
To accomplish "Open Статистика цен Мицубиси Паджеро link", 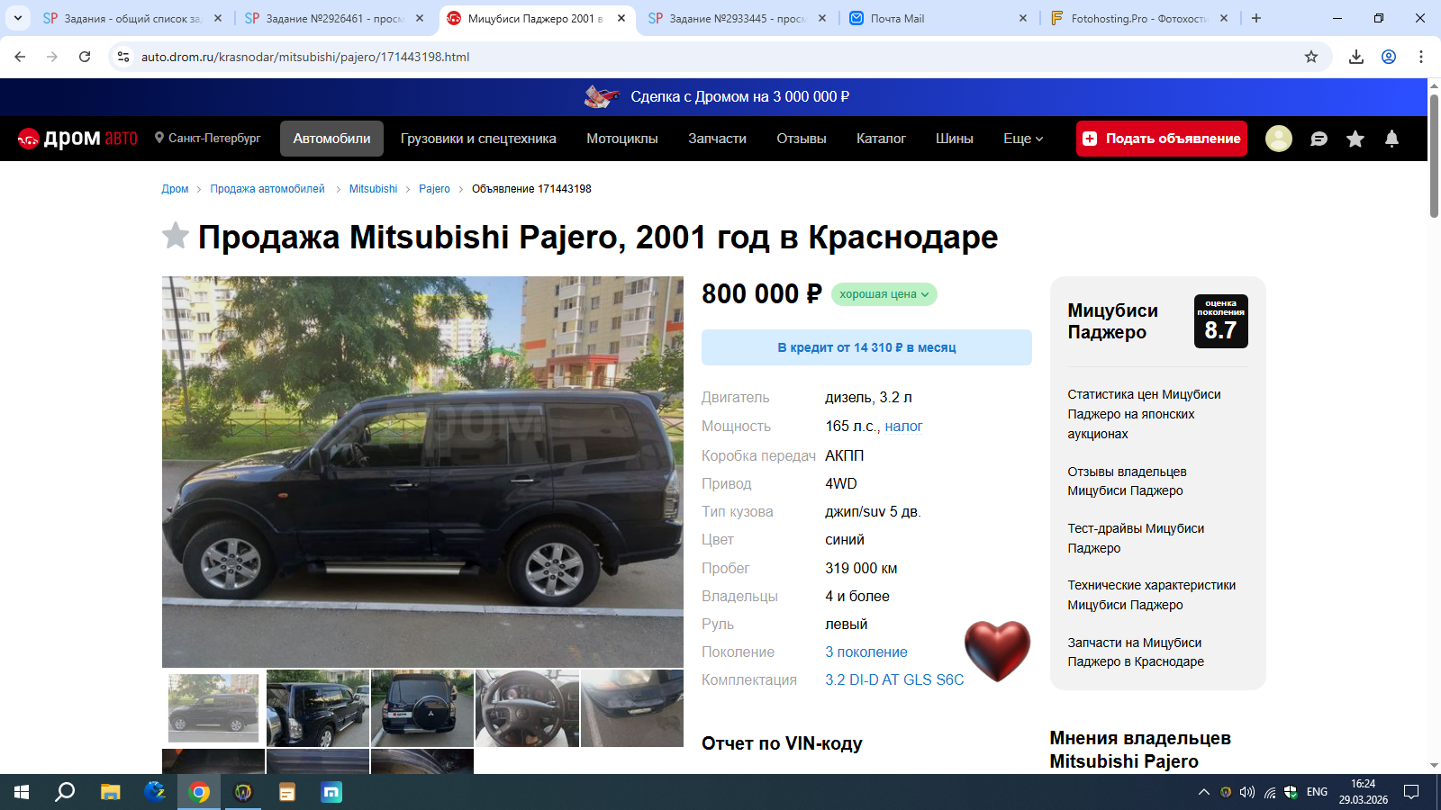I will [x=1144, y=414].
